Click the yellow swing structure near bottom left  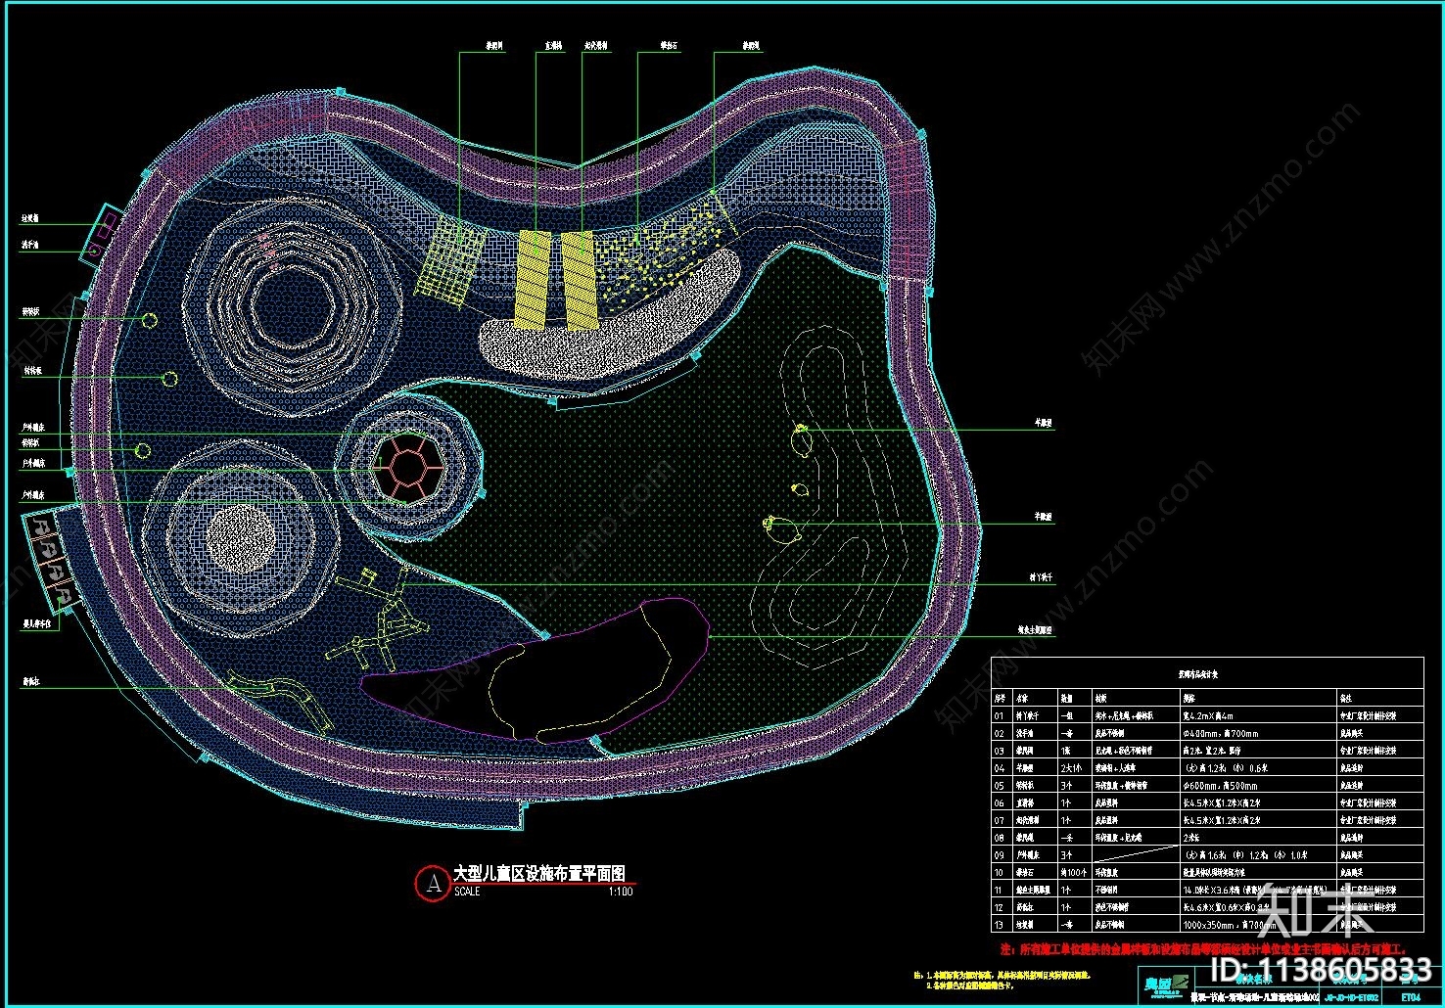point(377,619)
